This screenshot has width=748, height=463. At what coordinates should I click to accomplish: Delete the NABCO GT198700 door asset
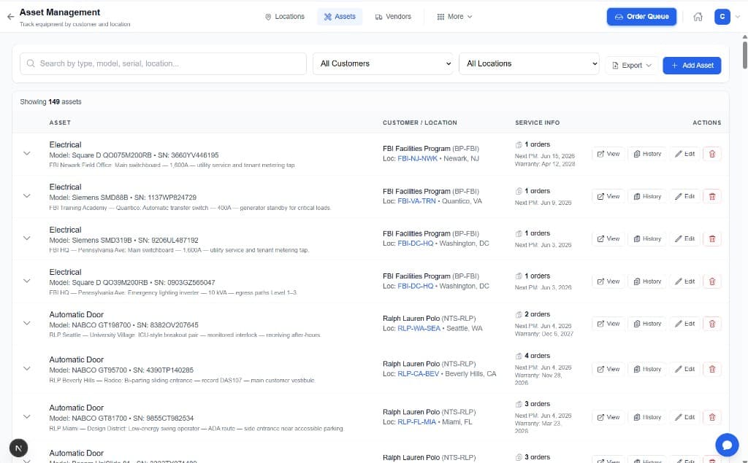tap(711, 324)
